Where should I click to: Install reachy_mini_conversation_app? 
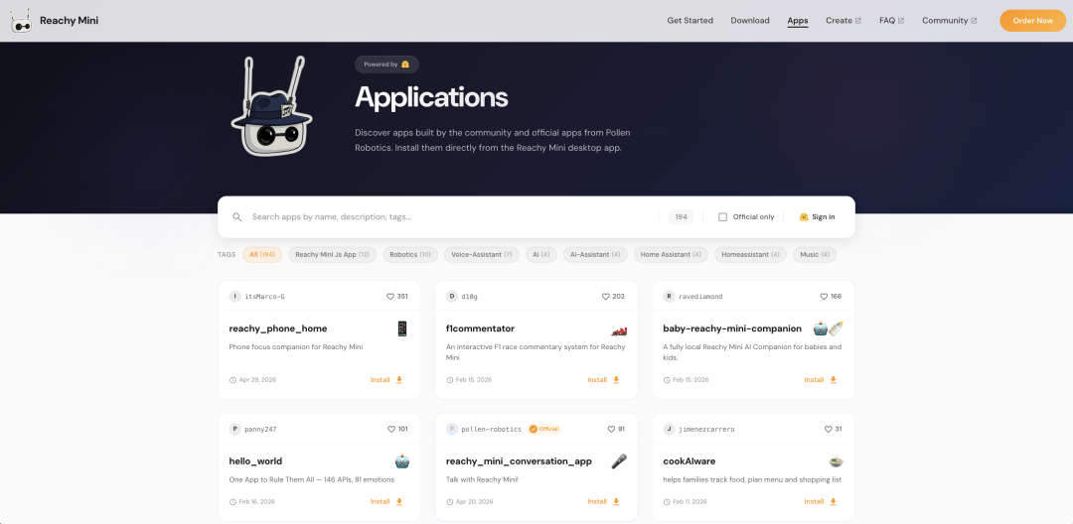(x=604, y=501)
